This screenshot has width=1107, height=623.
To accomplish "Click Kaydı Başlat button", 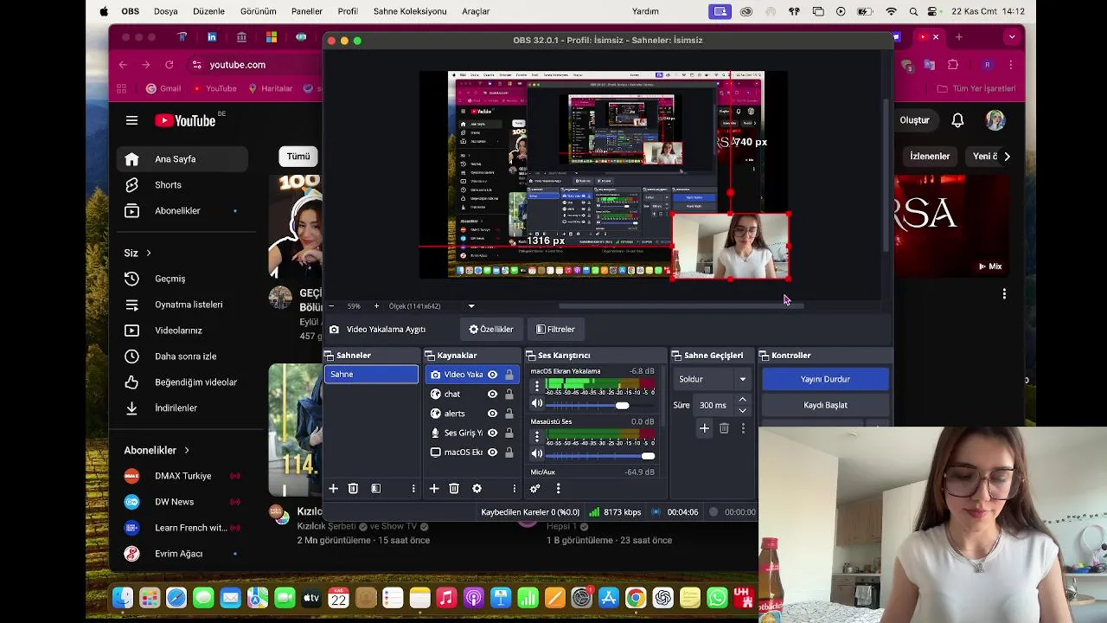I will click(x=825, y=405).
